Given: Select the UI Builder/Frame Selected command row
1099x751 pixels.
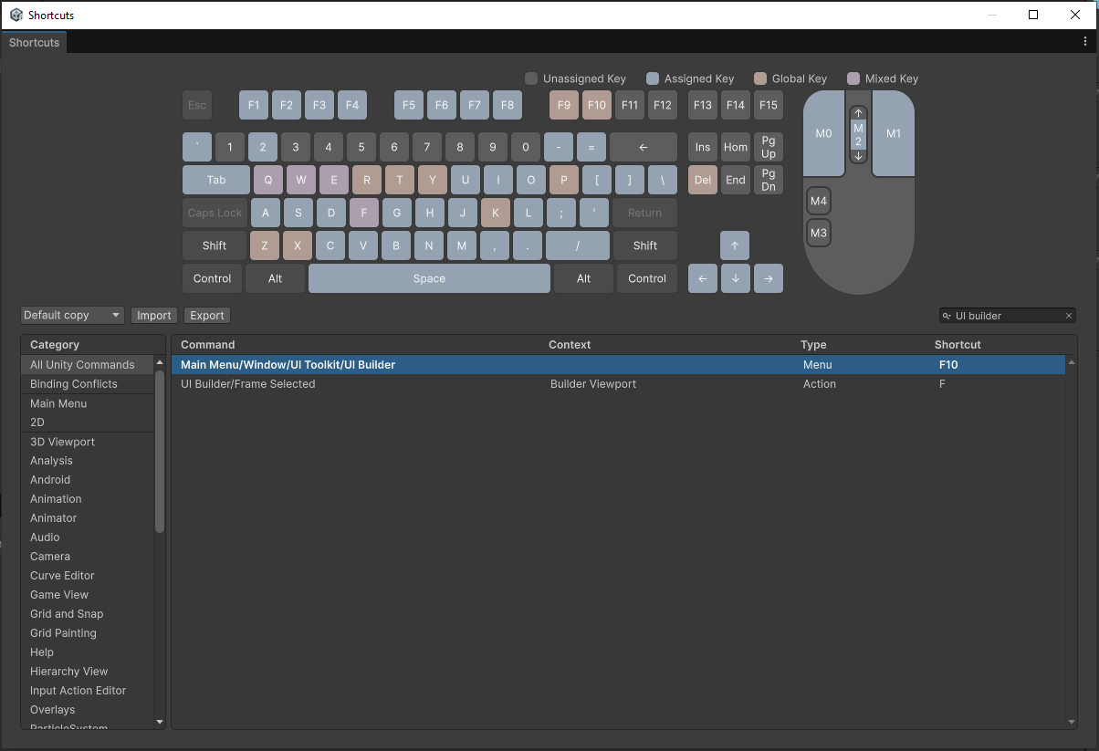Looking at the screenshot, I should (365, 383).
